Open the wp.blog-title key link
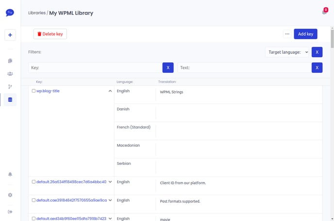 [48, 91]
